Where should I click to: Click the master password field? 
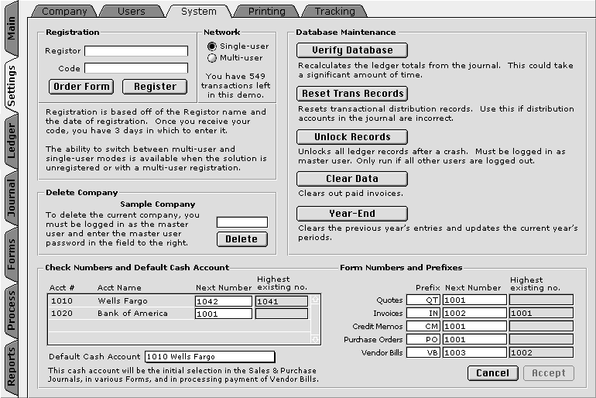coord(242,222)
